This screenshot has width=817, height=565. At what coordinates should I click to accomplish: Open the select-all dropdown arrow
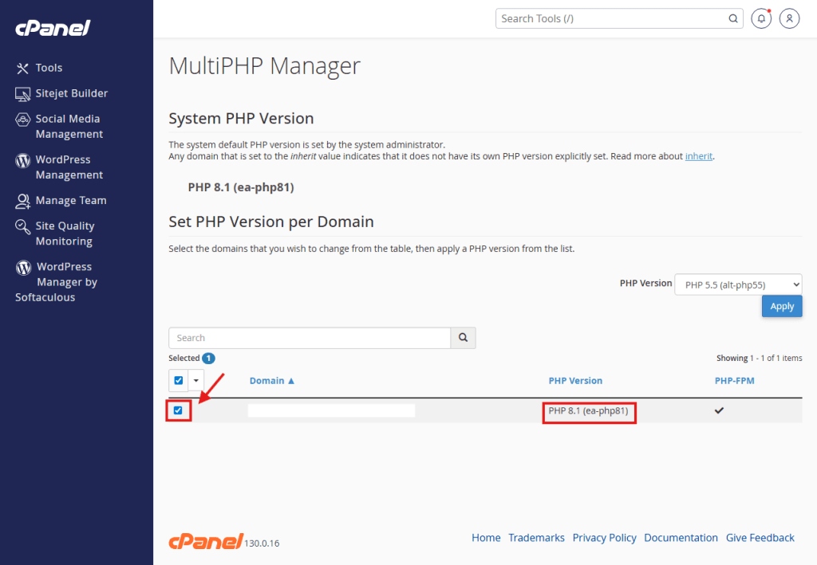click(196, 381)
